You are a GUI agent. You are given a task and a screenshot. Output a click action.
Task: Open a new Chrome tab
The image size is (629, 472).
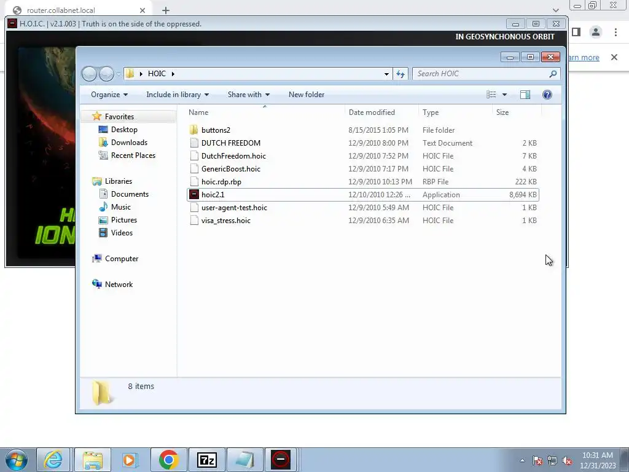166,10
